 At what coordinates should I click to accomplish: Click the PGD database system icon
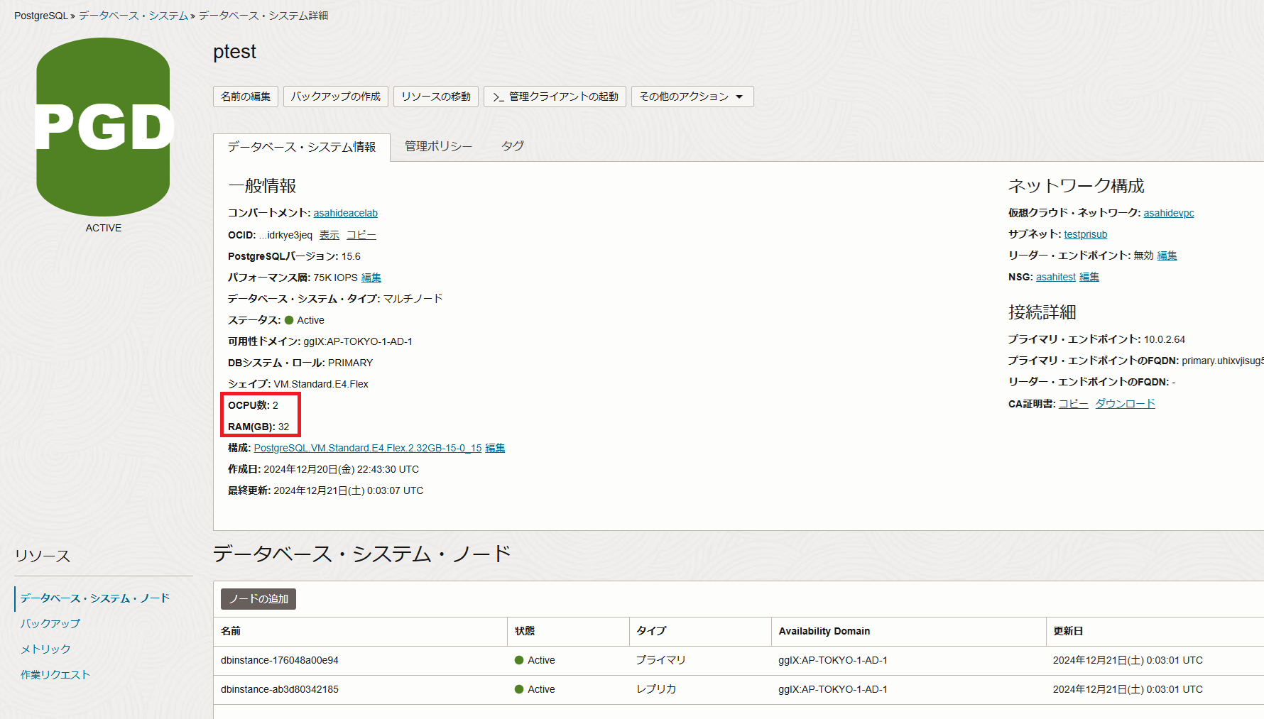[103, 127]
